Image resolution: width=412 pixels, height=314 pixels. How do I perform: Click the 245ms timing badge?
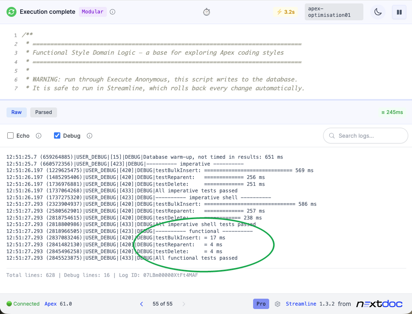392,112
